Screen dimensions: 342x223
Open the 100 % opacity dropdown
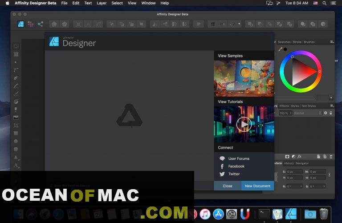[285, 113]
